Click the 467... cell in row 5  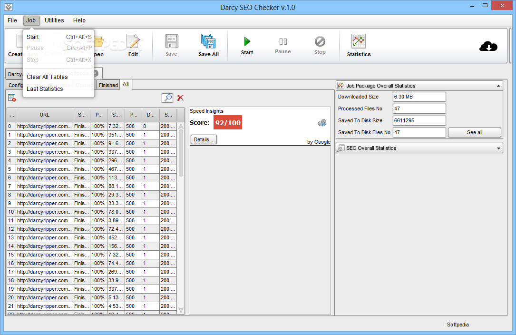pos(116,169)
